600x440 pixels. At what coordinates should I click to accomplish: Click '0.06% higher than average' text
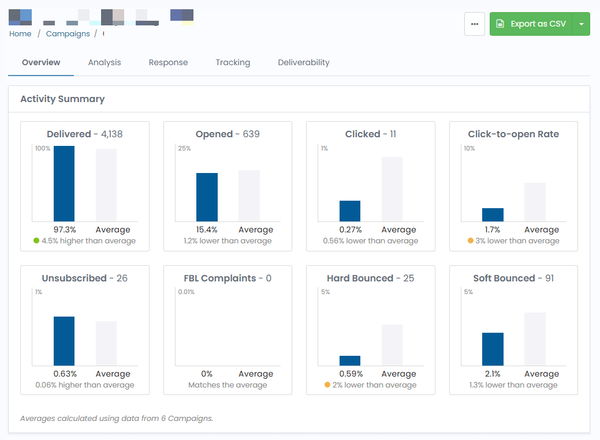[85, 385]
